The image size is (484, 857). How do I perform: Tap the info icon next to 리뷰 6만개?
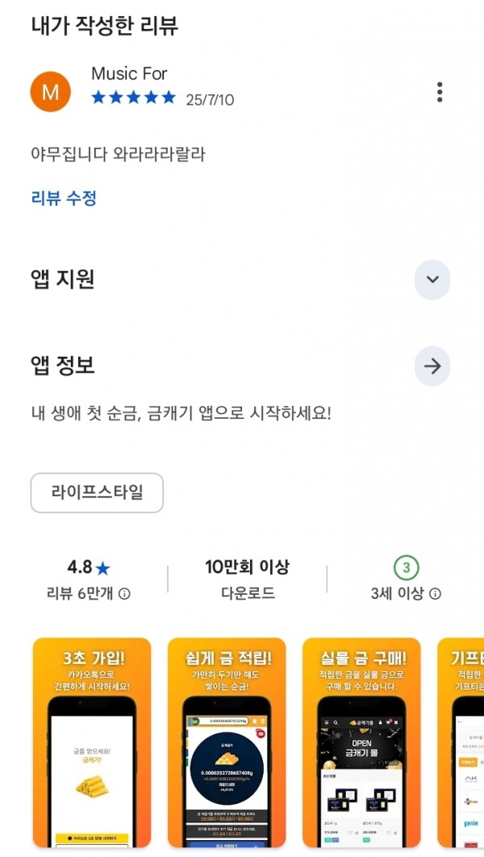point(124,594)
